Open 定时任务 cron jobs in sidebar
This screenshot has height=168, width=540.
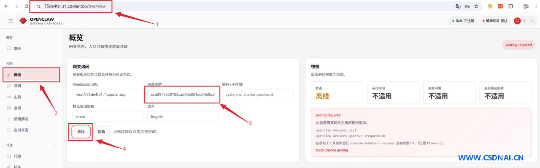coord(30,130)
